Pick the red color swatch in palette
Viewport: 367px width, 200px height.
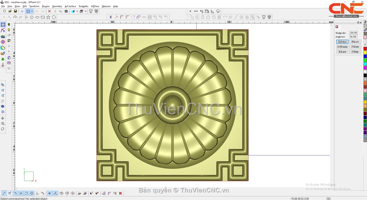tap(365, 49)
